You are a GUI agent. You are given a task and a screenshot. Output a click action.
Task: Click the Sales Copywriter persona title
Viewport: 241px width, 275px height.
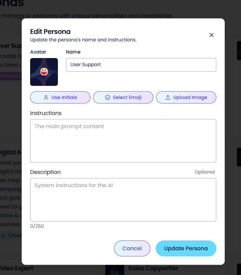153,268
